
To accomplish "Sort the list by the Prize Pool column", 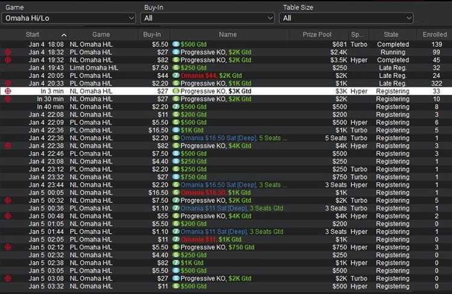I will (319, 35).
